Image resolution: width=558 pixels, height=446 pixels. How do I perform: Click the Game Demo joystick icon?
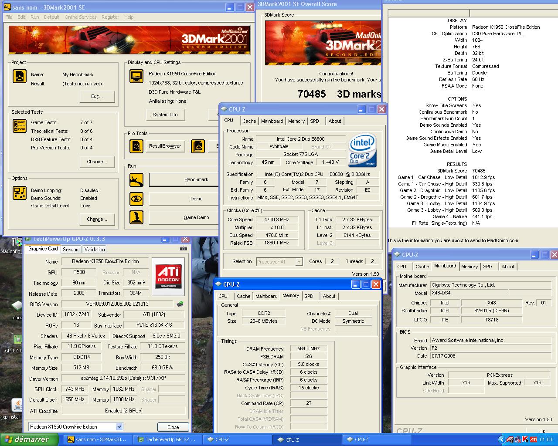click(136, 217)
